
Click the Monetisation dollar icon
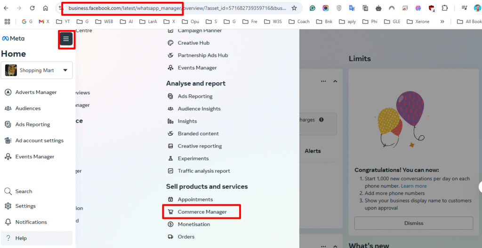(x=170, y=225)
